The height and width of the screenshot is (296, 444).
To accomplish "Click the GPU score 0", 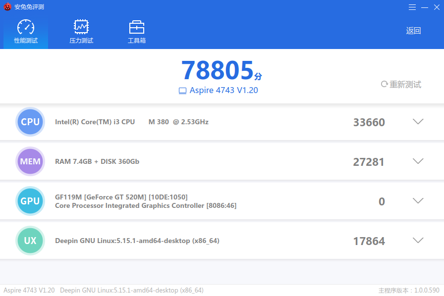I will [382, 201].
